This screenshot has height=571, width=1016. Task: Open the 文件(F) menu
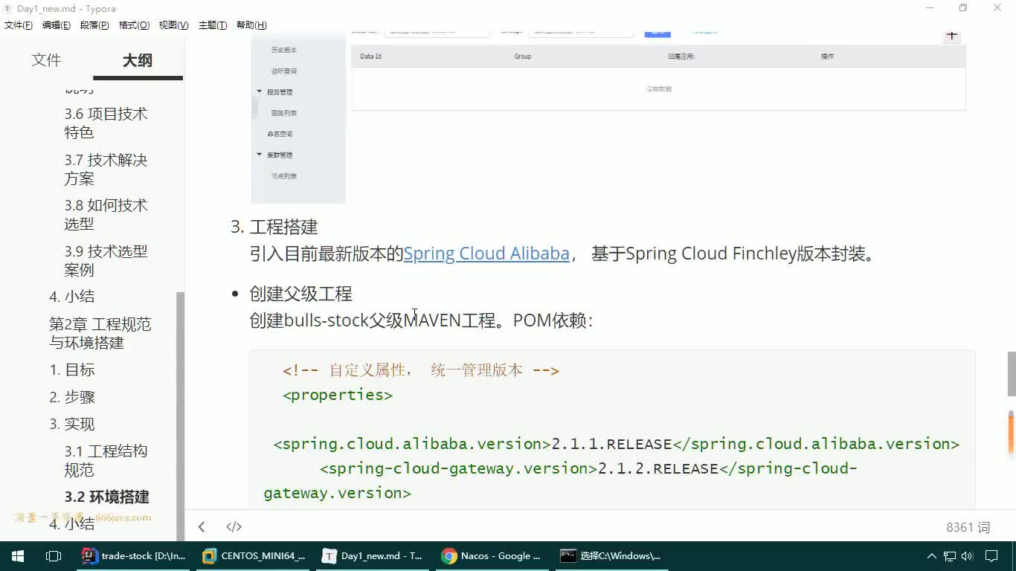tap(19, 25)
